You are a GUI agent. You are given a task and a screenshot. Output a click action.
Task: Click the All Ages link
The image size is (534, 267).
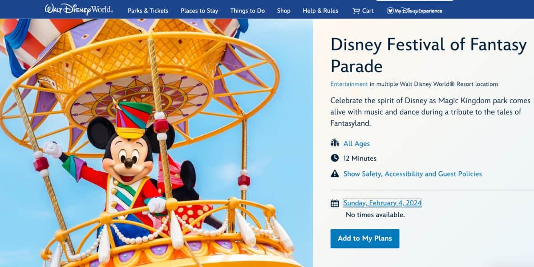coord(356,143)
